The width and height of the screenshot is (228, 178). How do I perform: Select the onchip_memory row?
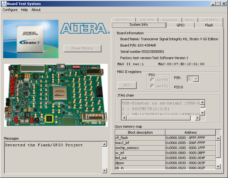165,148
